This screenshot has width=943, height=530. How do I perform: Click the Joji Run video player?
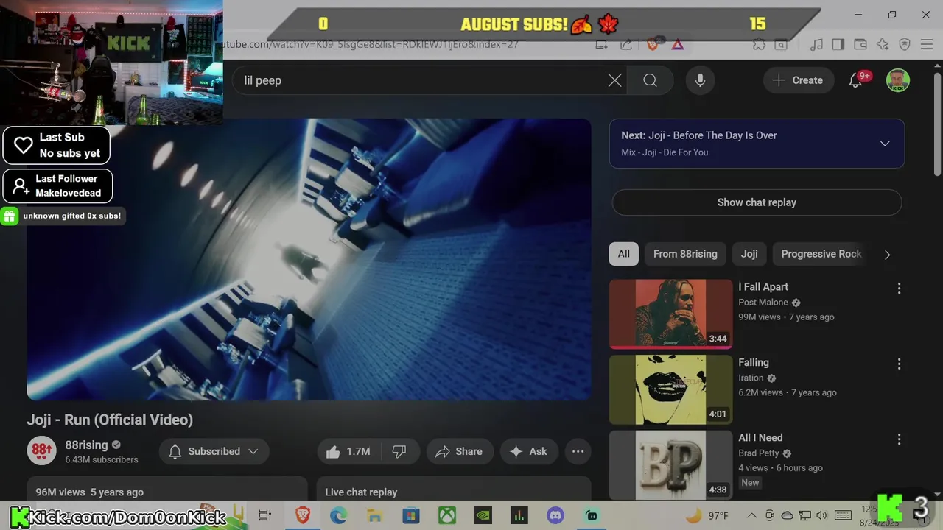point(309,260)
